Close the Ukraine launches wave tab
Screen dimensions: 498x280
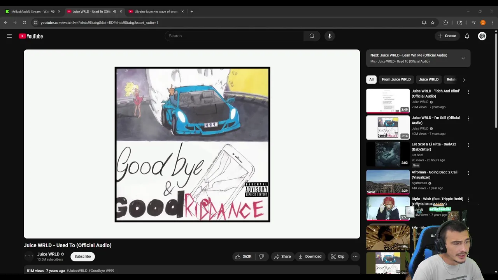pyautogui.click(x=182, y=11)
